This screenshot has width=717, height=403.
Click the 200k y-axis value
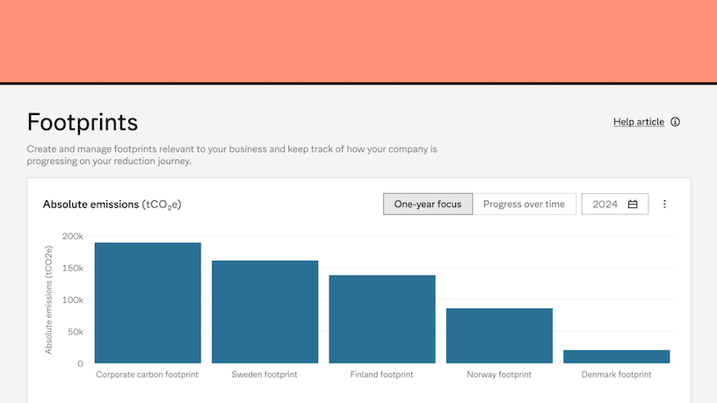[73, 236]
